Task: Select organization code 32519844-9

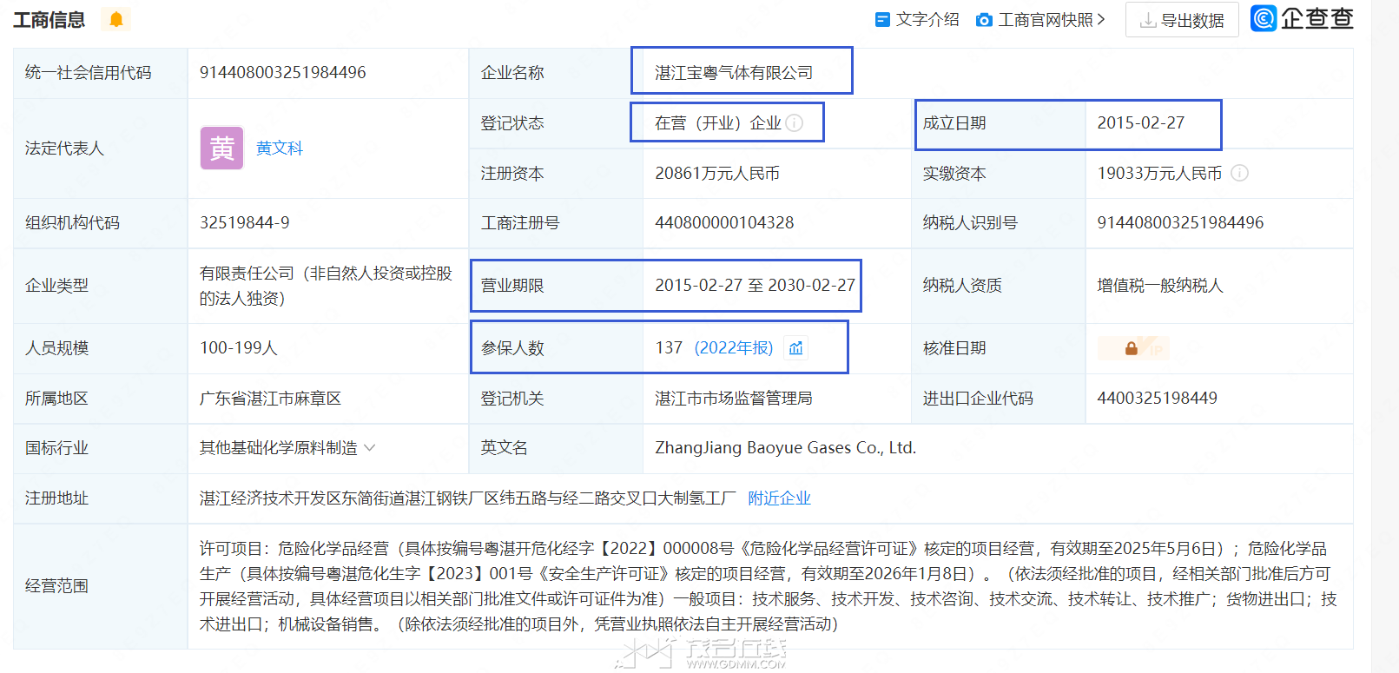Action: (245, 223)
